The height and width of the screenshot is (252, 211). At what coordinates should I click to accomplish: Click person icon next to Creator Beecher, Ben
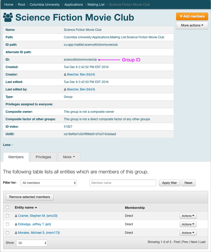pos(65,74)
